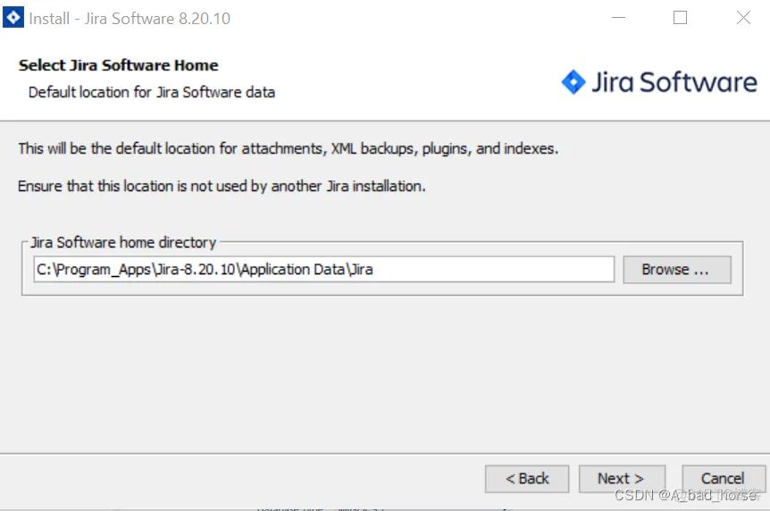
Task: Click the Browse ... button
Action: tap(677, 269)
